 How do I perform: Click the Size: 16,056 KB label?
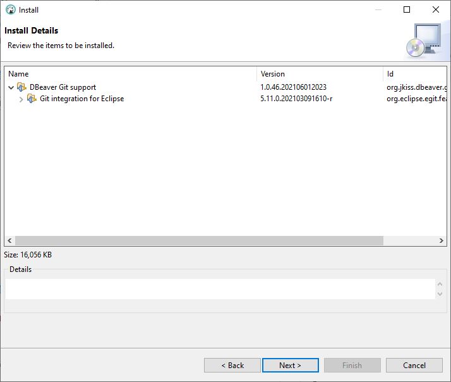(x=28, y=255)
